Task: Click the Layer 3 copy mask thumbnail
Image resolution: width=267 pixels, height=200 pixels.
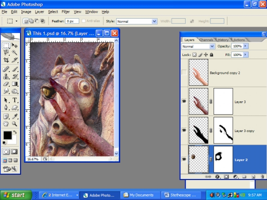Action: pos(223,130)
